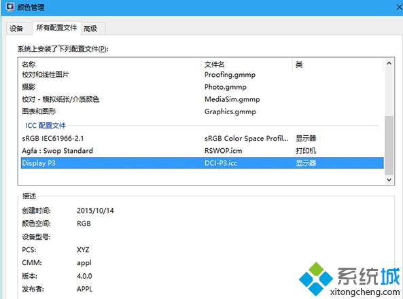
Task: Click the MediaSim.gmmp file name
Action: [232, 99]
